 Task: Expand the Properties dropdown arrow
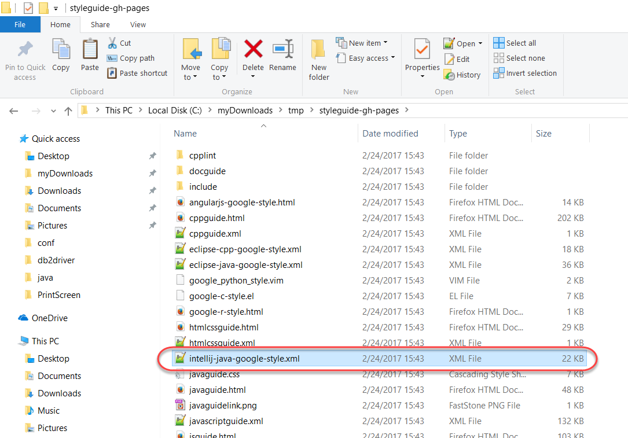pos(422,76)
